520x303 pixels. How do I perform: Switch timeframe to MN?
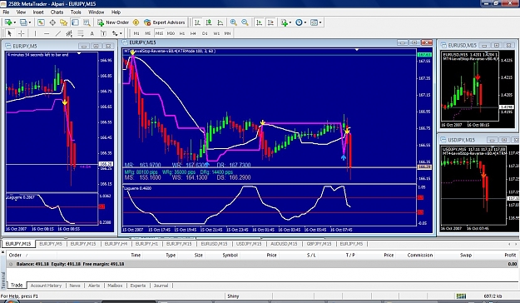click(x=227, y=33)
